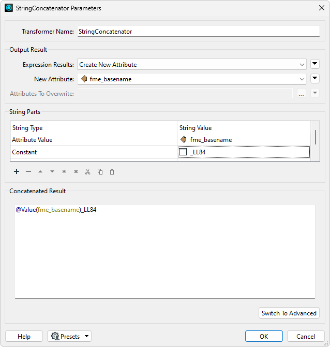This screenshot has width=330, height=347.
Task: Select the Attribute Value string type cell
Action: pos(94,140)
